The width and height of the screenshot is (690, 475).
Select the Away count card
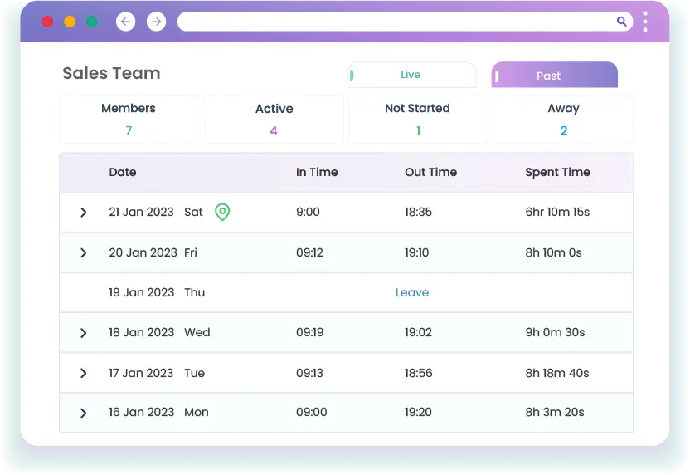point(563,120)
